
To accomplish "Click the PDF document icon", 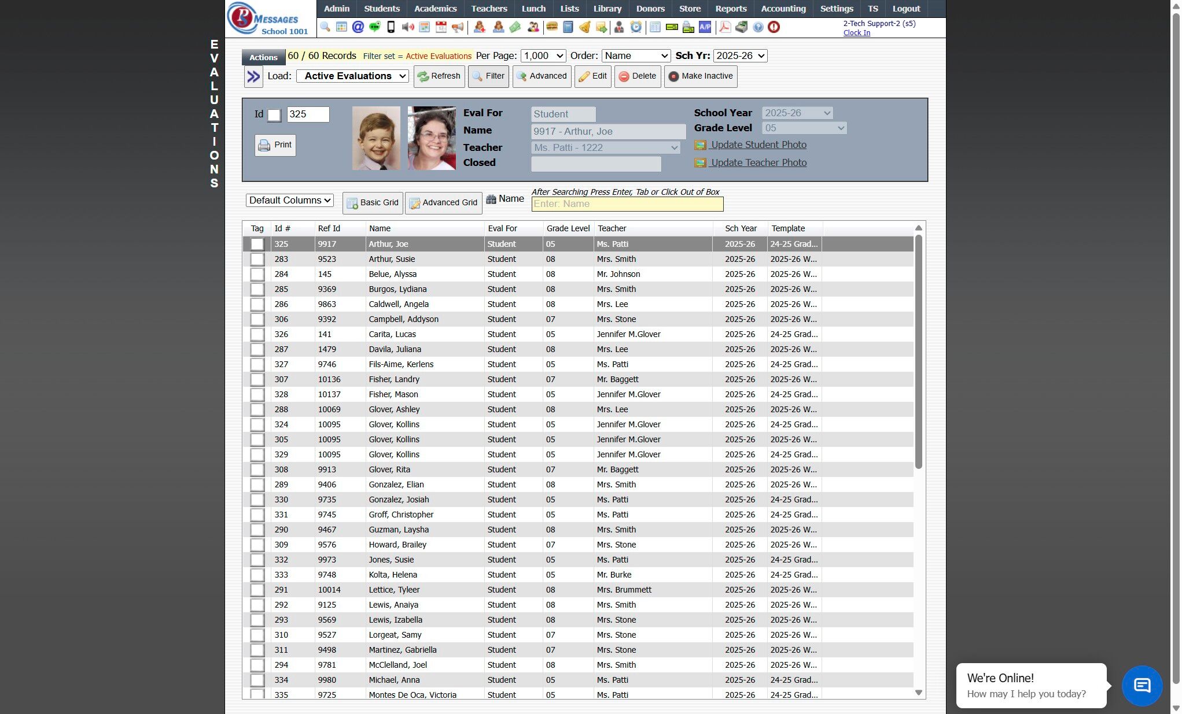I will coord(724,27).
